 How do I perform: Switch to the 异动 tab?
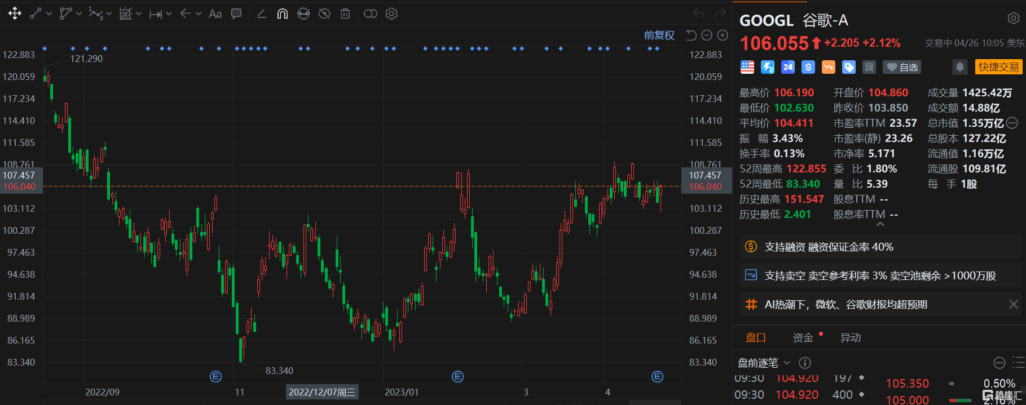(851, 337)
